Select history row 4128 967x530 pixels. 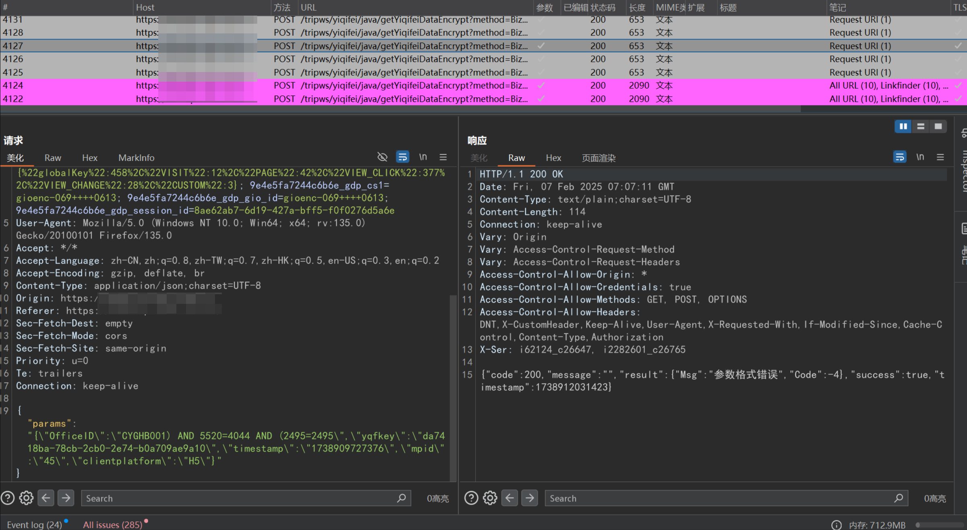tap(483, 33)
